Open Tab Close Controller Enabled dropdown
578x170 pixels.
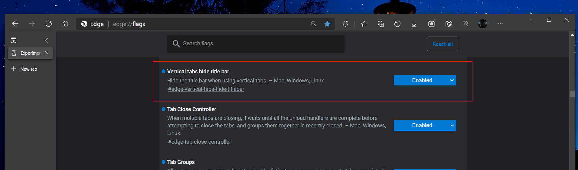pos(425,125)
